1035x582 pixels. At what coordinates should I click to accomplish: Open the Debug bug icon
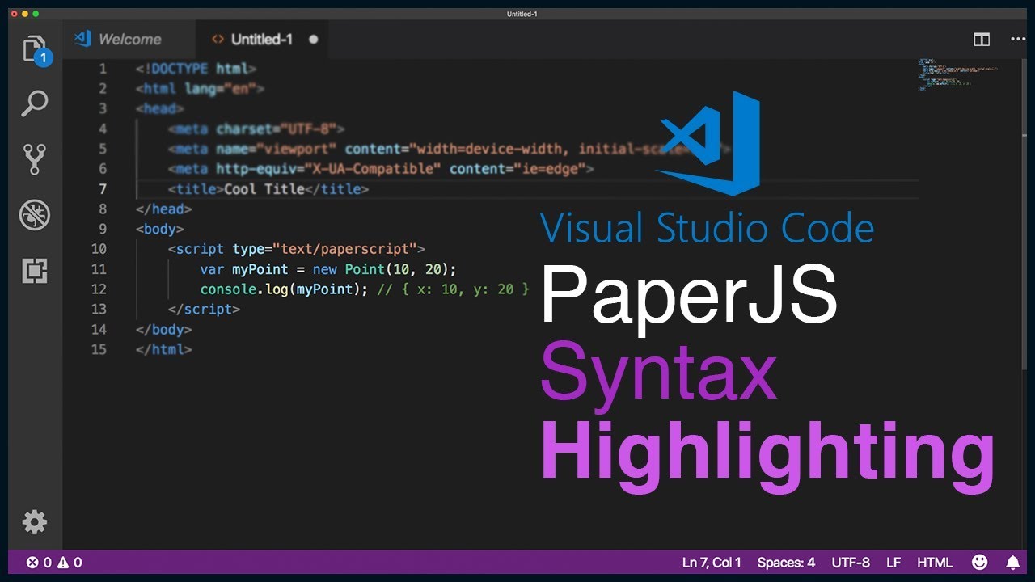(x=35, y=215)
